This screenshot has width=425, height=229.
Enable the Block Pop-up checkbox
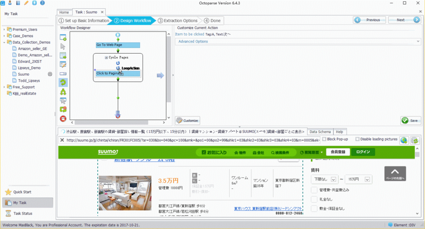pyautogui.click(x=324, y=139)
